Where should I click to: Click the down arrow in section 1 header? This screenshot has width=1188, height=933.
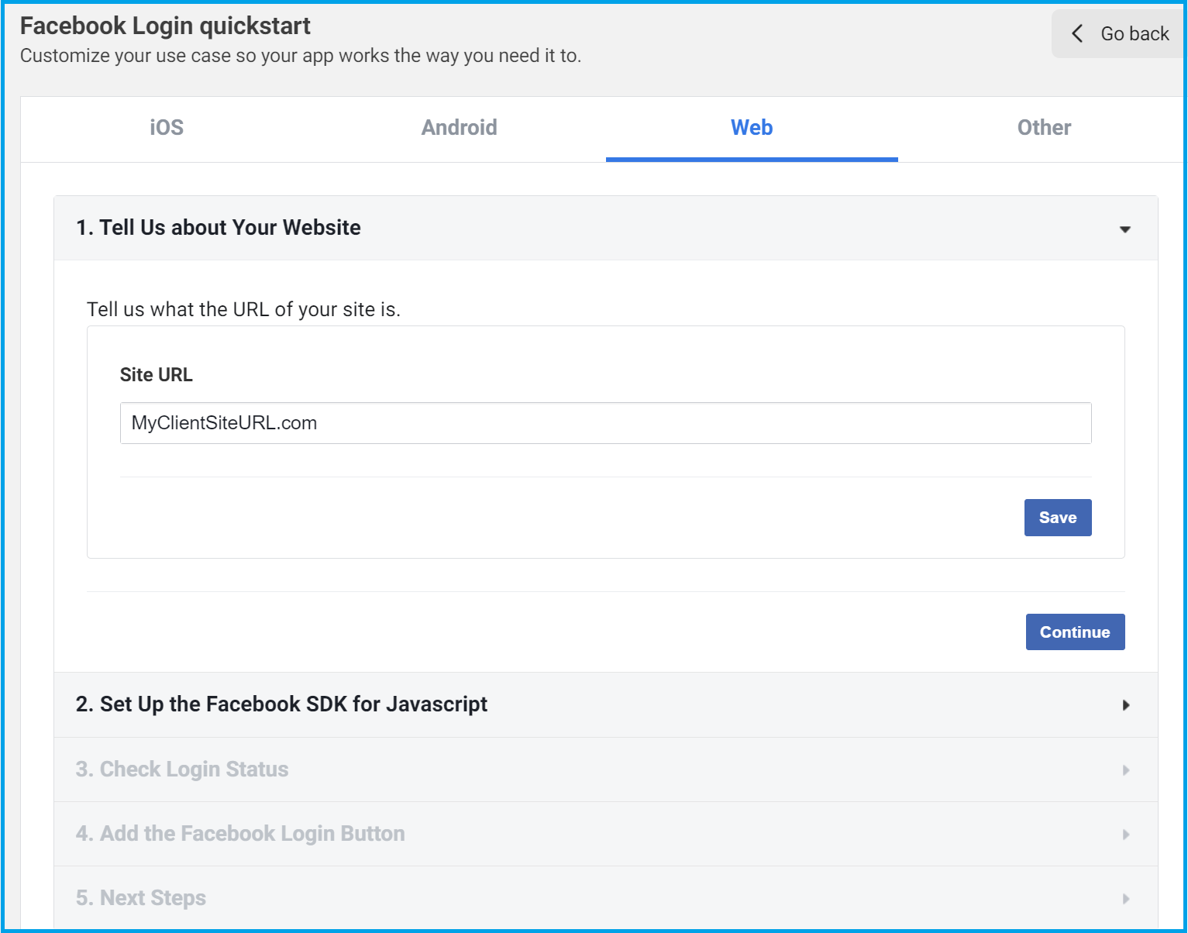[1125, 229]
